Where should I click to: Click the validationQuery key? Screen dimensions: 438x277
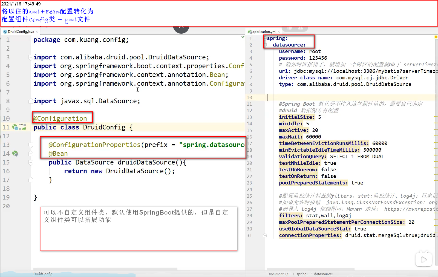tap(303, 157)
